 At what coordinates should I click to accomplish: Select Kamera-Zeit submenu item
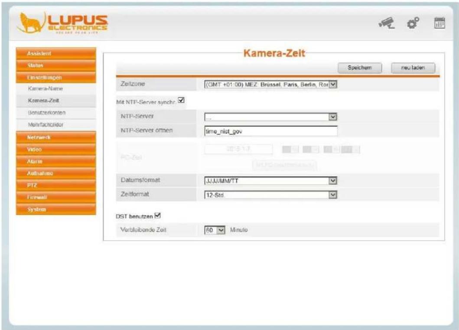point(56,100)
